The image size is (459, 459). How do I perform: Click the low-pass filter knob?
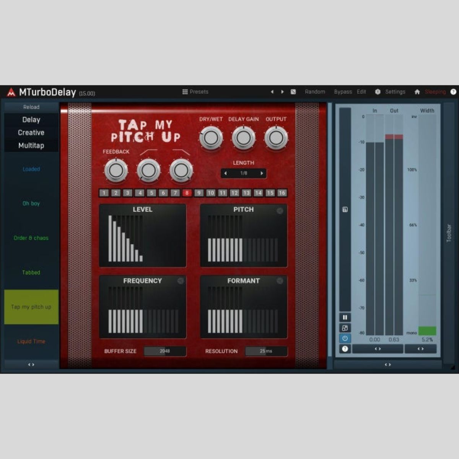(x=181, y=171)
